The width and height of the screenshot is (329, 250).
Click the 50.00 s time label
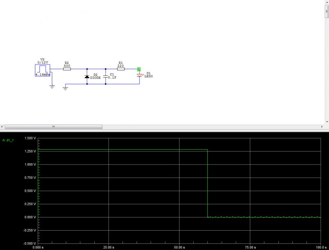point(179,248)
